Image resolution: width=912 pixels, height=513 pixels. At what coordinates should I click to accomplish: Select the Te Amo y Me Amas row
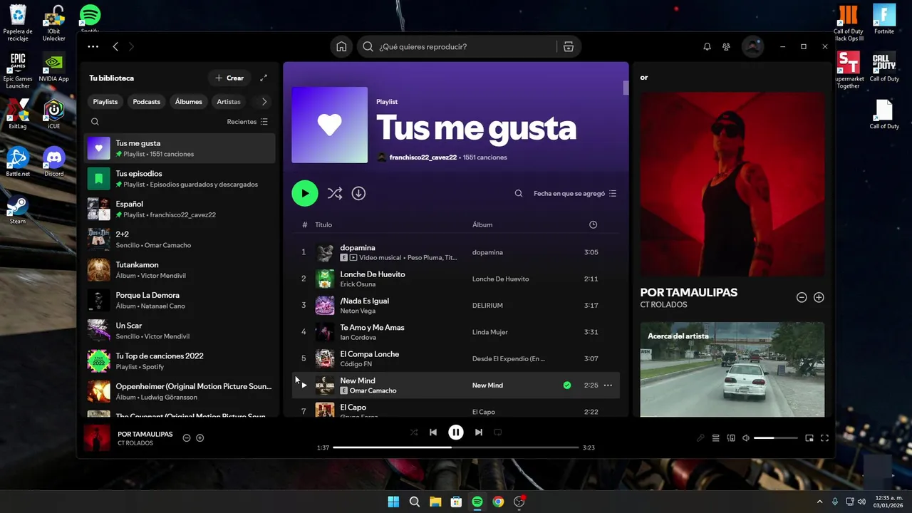click(x=456, y=332)
